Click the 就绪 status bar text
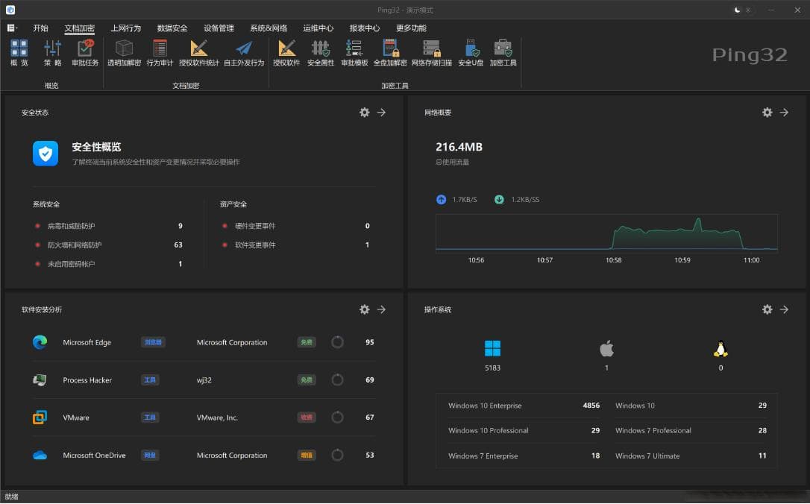810x504 pixels. pyautogui.click(x=11, y=497)
